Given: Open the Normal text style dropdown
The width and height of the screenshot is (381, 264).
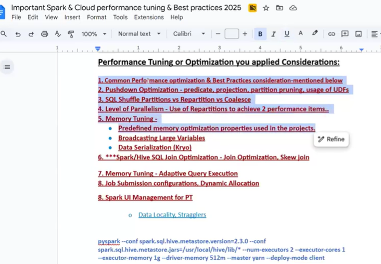Looking at the screenshot, I should pyautogui.click(x=139, y=34).
